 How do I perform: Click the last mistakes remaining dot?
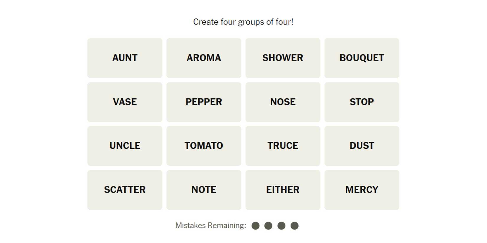point(295,226)
